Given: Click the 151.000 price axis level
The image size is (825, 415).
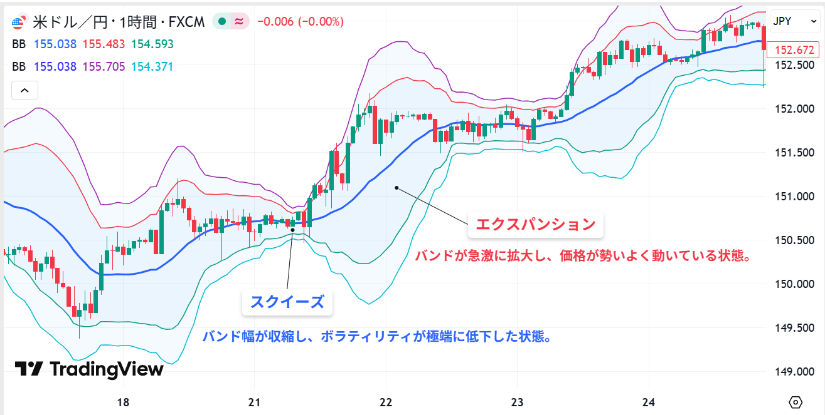Looking at the screenshot, I should pyautogui.click(x=794, y=197).
